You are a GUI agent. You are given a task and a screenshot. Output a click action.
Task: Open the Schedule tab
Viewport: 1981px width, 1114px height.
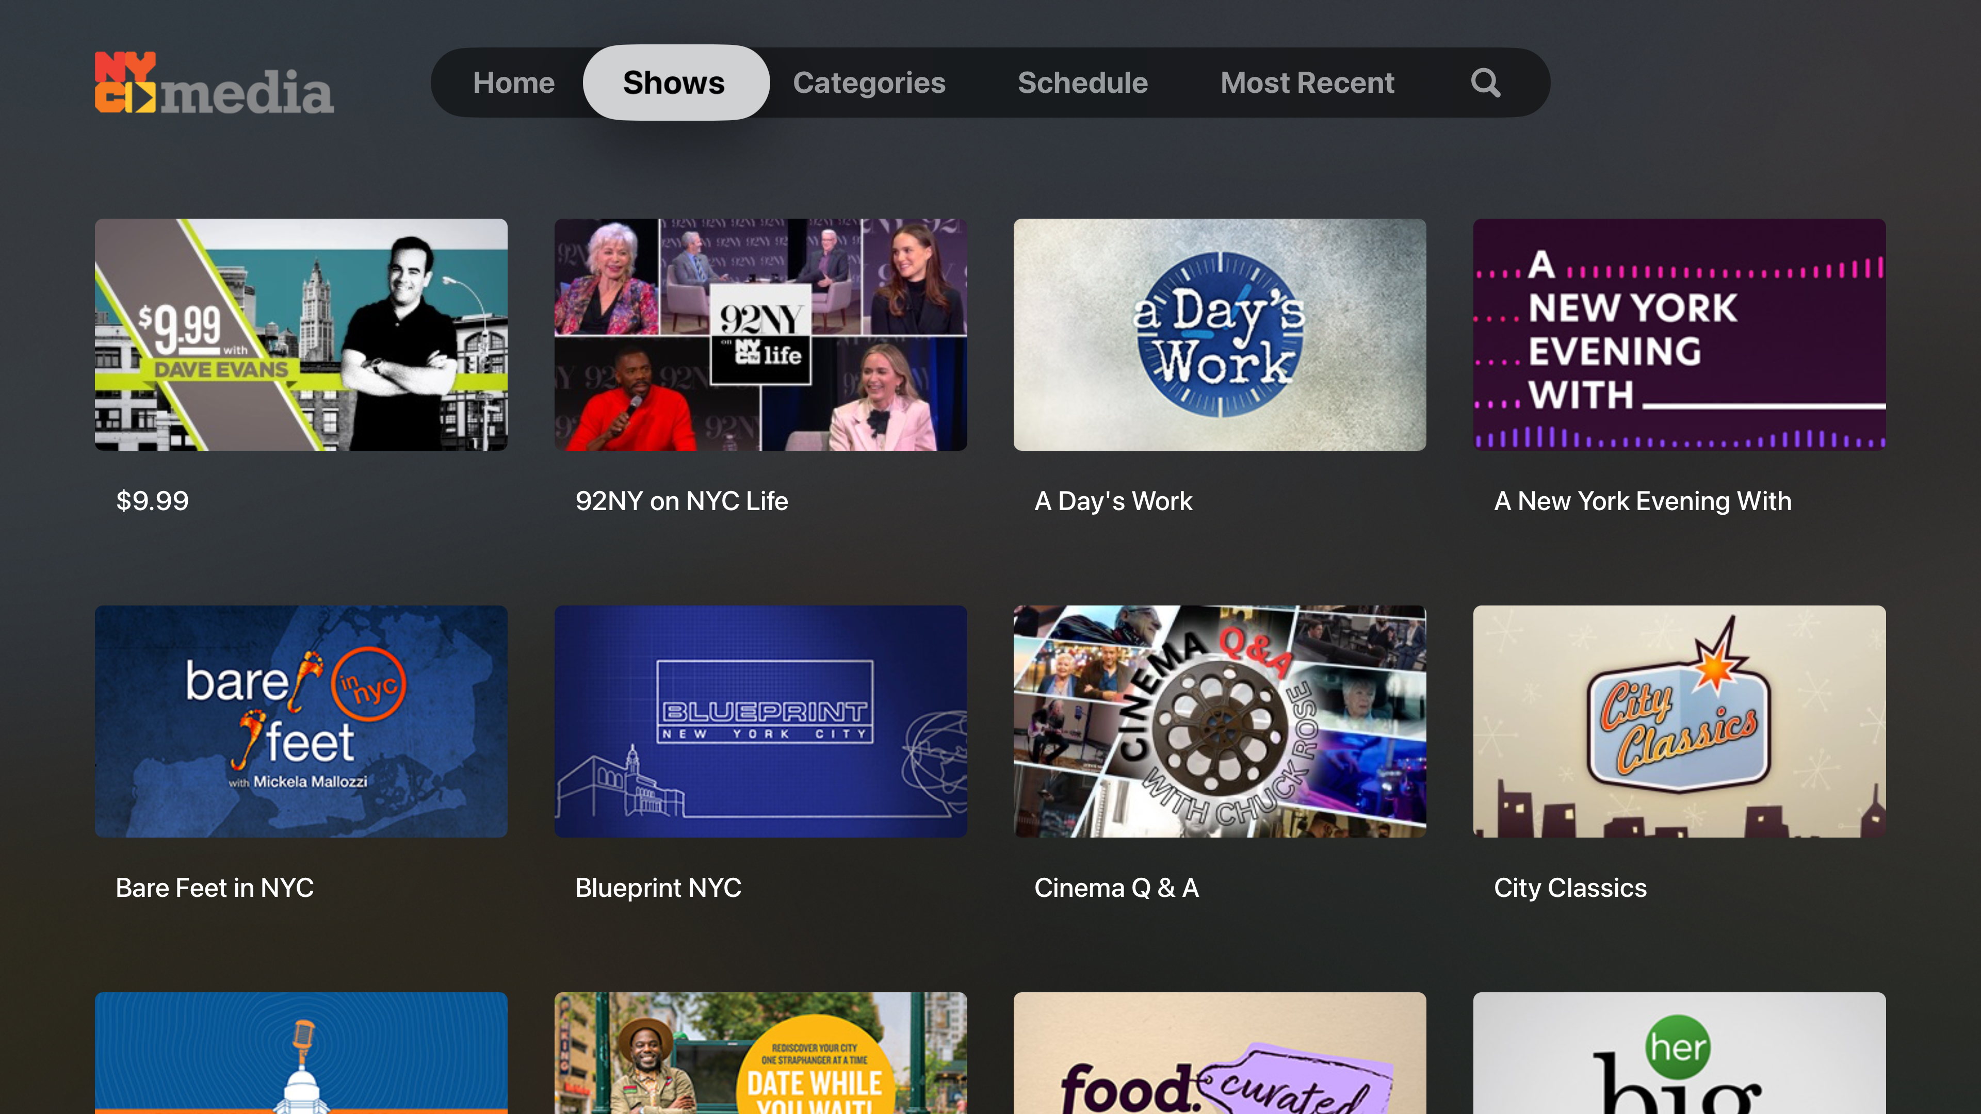tap(1083, 83)
